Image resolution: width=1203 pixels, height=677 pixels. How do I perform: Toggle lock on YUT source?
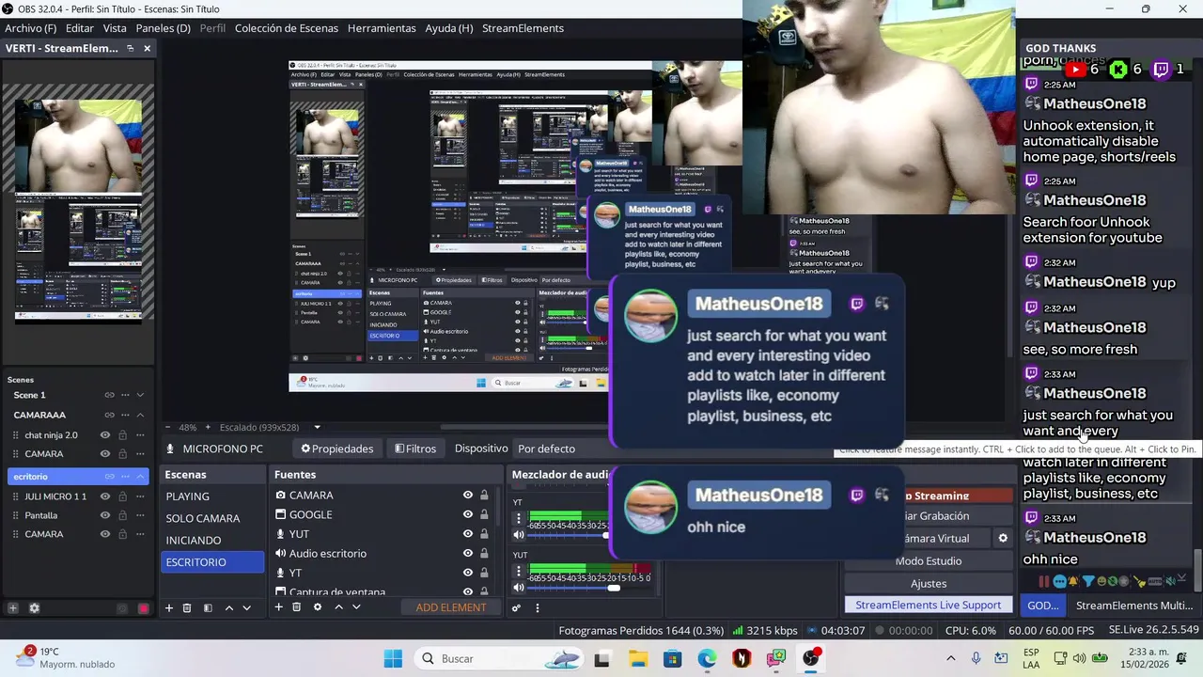(x=484, y=534)
